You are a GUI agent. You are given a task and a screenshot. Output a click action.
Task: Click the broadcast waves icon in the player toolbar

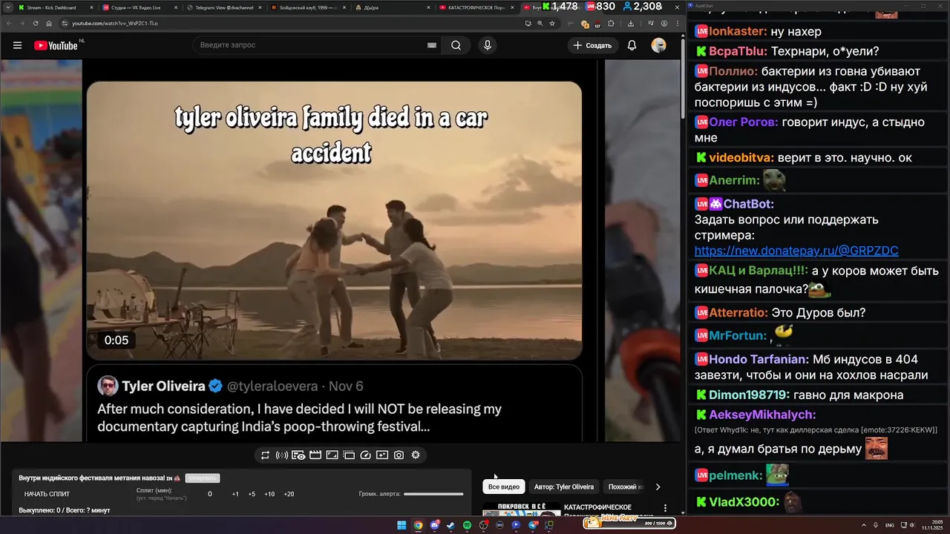(x=282, y=455)
